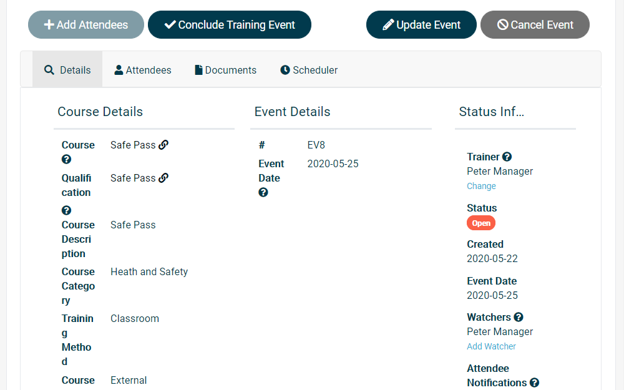This screenshot has height=390, width=624.
Task: Open the Safe Pass course link icon
Action: pyautogui.click(x=163, y=145)
